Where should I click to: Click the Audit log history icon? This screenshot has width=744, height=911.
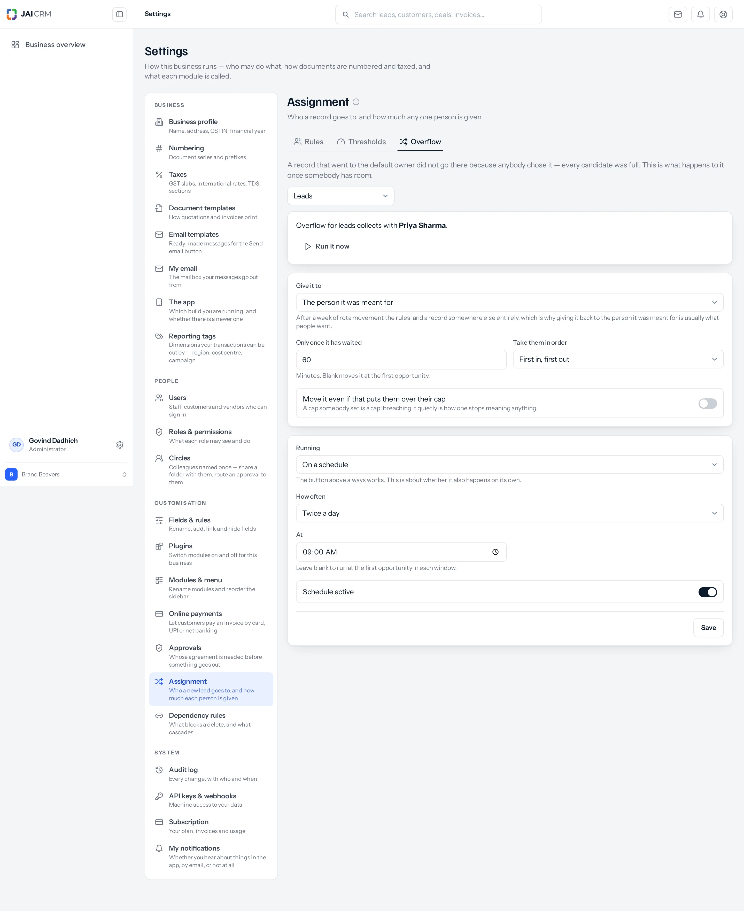159,770
